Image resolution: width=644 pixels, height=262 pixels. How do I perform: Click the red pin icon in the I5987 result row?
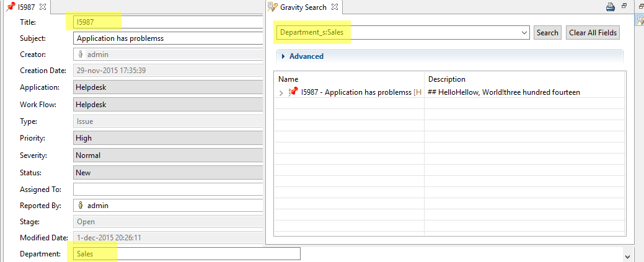pyautogui.click(x=294, y=92)
